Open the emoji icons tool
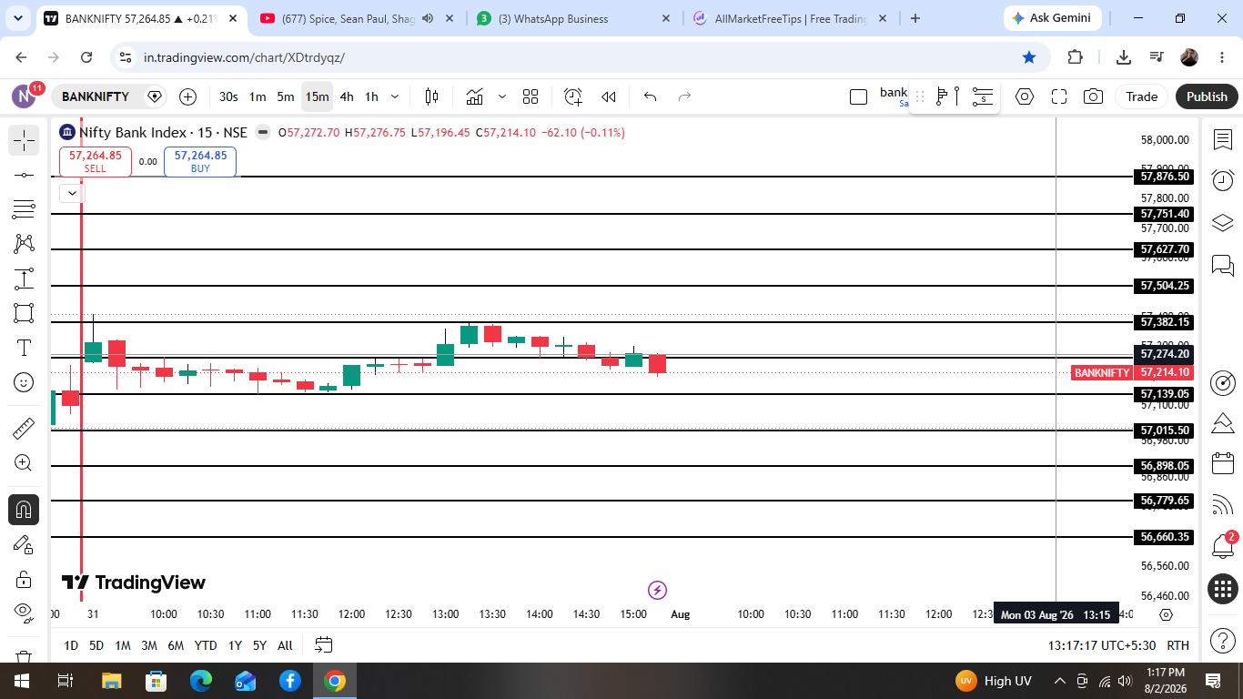Screen dimensions: 1243x699 [24, 382]
